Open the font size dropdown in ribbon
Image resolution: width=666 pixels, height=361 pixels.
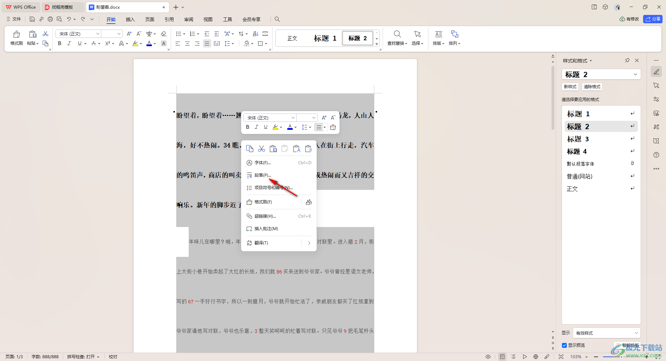tap(119, 34)
